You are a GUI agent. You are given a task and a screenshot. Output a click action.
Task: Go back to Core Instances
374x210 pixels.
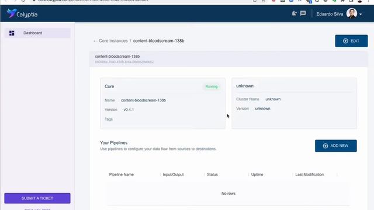pos(113,41)
